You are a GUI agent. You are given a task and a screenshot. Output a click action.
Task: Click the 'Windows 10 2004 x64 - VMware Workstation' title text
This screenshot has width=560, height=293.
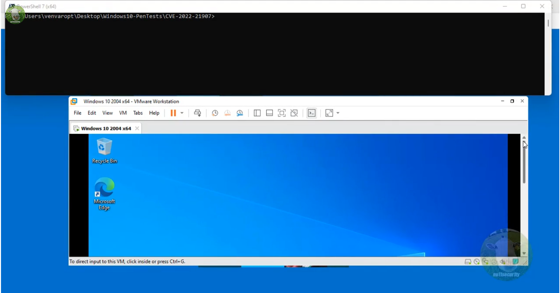pyautogui.click(x=131, y=101)
